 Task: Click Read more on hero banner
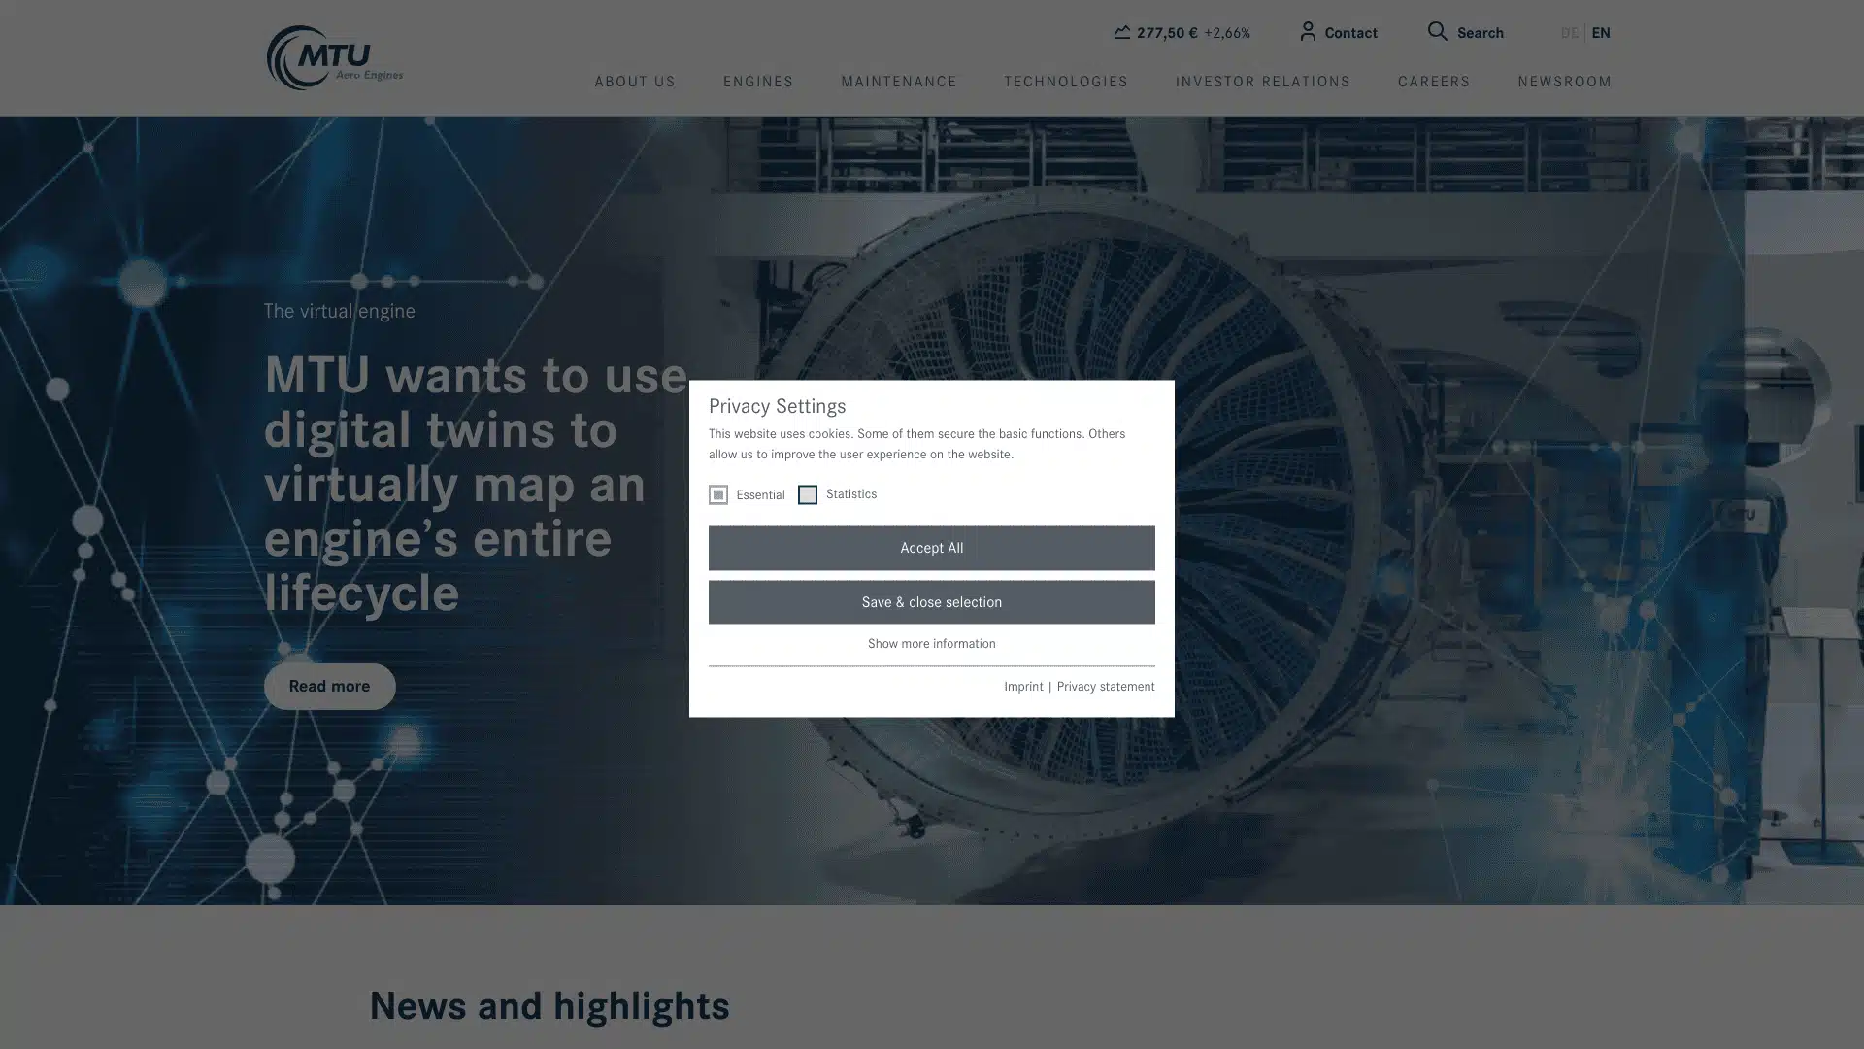pos(329,687)
